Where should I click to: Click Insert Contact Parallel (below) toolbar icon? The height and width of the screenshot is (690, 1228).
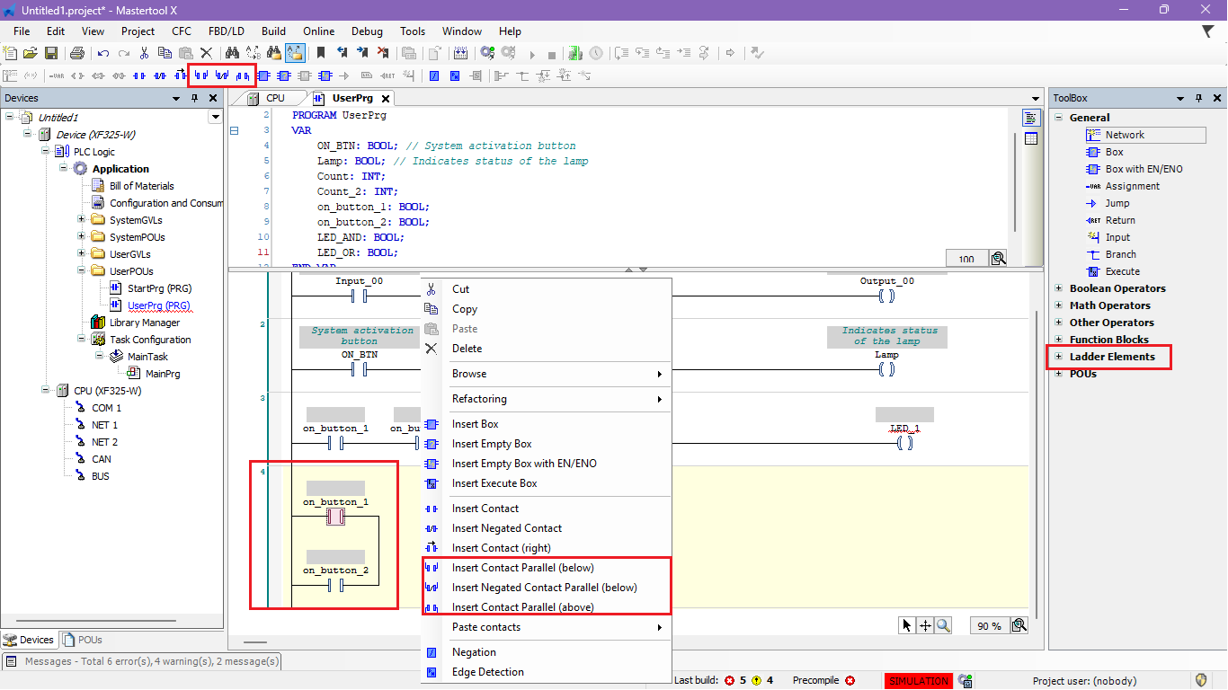coord(201,75)
